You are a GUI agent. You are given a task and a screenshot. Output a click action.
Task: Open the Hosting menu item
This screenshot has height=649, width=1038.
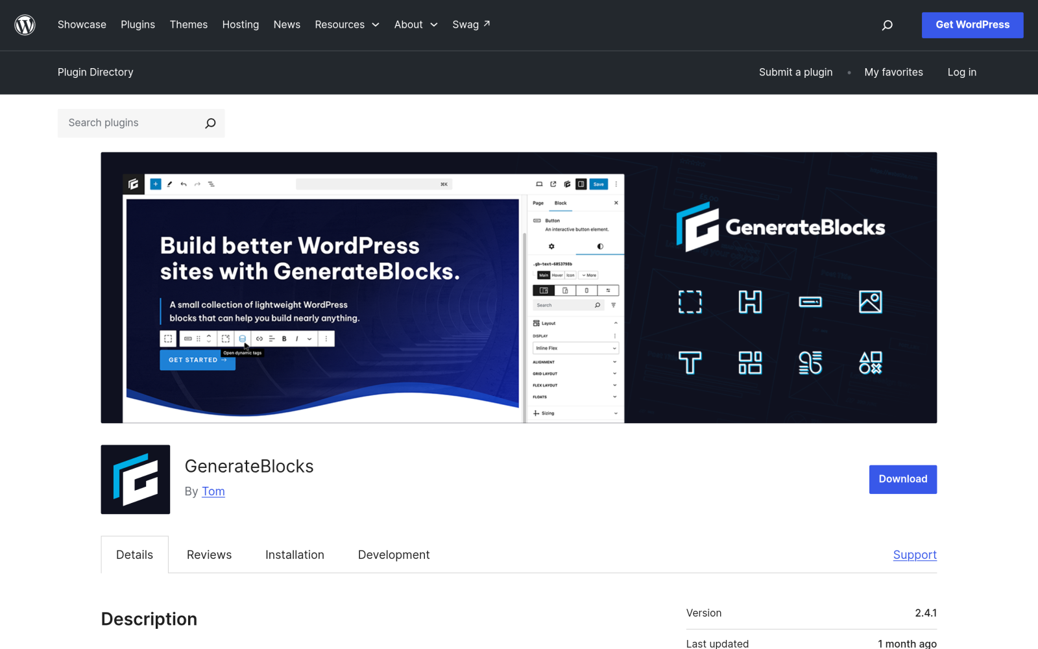point(241,25)
